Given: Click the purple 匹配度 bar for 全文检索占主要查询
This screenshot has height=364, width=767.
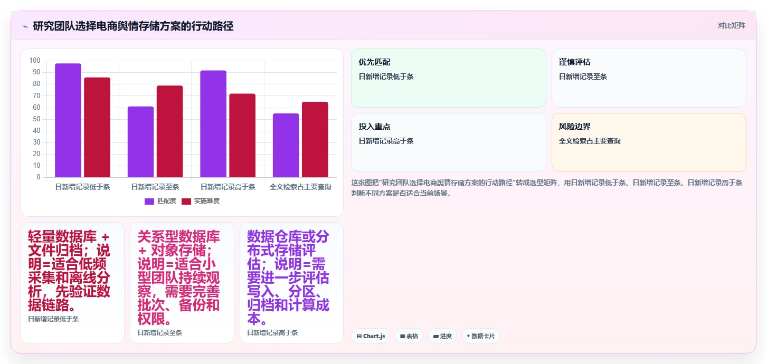Looking at the screenshot, I should point(286,145).
